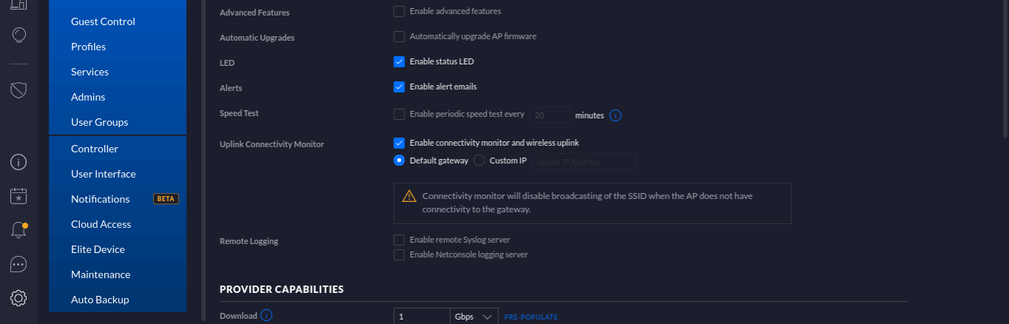The height and width of the screenshot is (324, 1009).
Task: Enable advanced features checkbox
Action: tap(399, 11)
